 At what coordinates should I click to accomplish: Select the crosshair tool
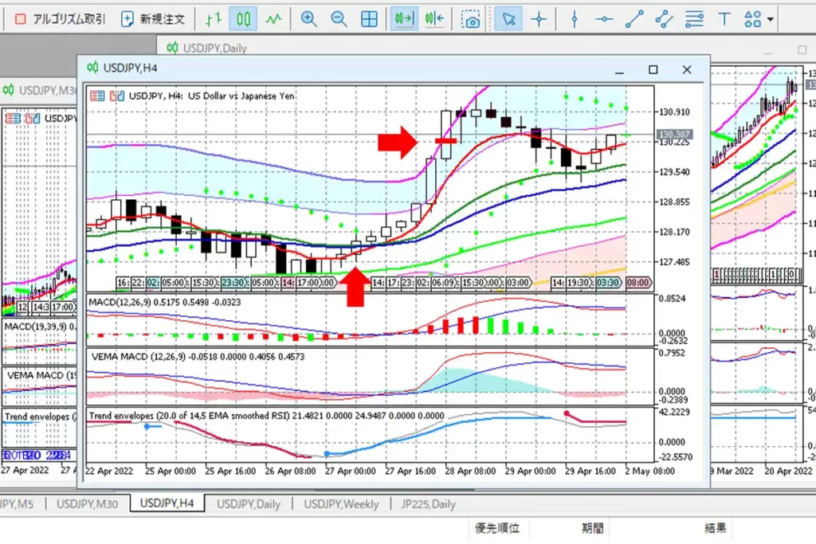pyautogui.click(x=539, y=19)
